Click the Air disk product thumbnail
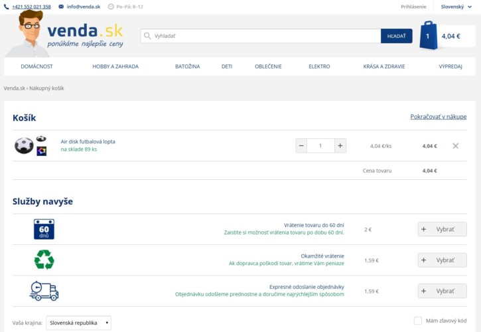This screenshot has height=332, width=481. click(x=31, y=145)
